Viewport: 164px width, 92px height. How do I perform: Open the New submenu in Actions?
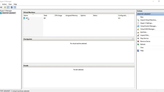pyautogui.click(x=142, y=17)
